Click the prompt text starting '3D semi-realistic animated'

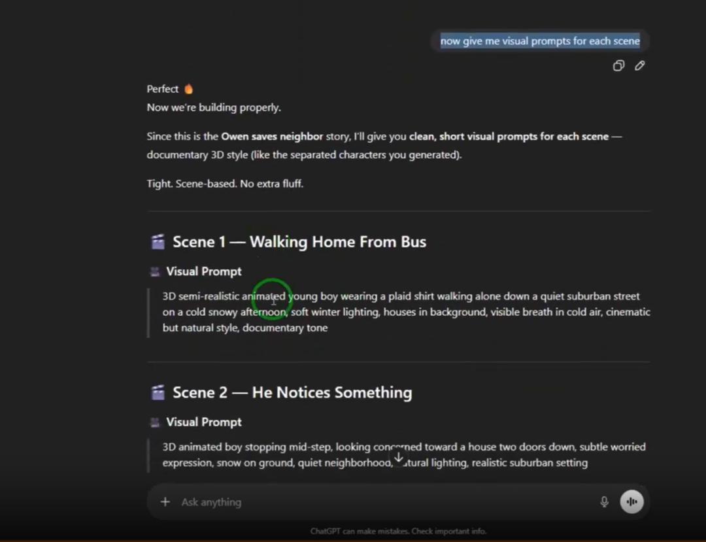[406, 312]
